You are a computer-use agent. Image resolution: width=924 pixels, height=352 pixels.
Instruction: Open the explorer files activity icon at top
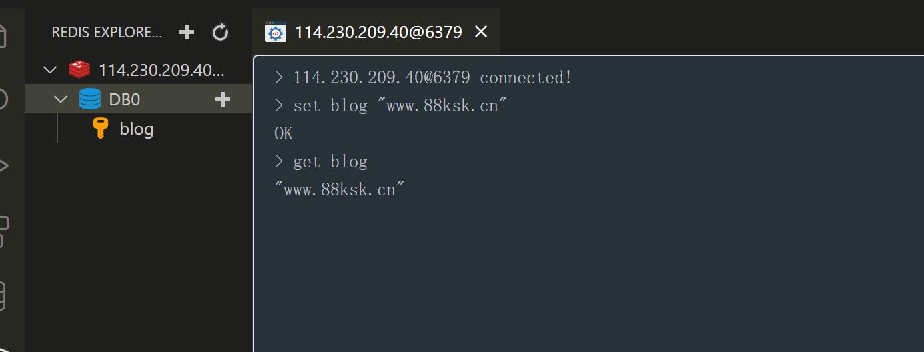coord(3,35)
